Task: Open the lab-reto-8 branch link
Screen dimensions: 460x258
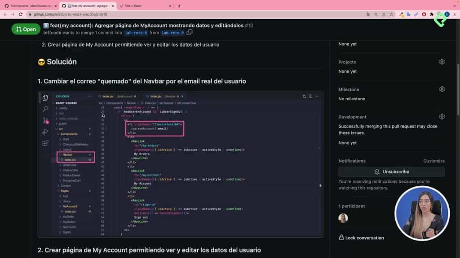Action: coord(136,33)
